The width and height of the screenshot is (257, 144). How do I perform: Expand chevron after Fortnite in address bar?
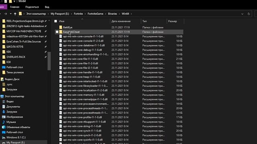pyautogui.click(x=85, y=14)
